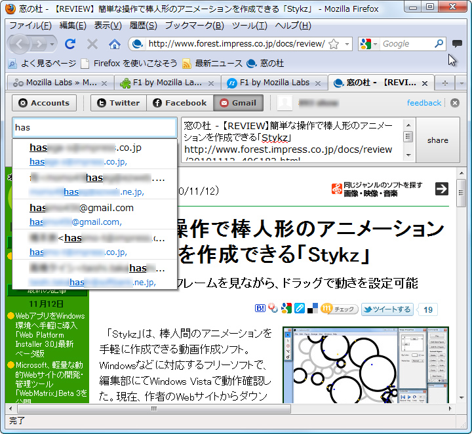
Task: Open the 履歴(S) menu
Action: (x=144, y=26)
